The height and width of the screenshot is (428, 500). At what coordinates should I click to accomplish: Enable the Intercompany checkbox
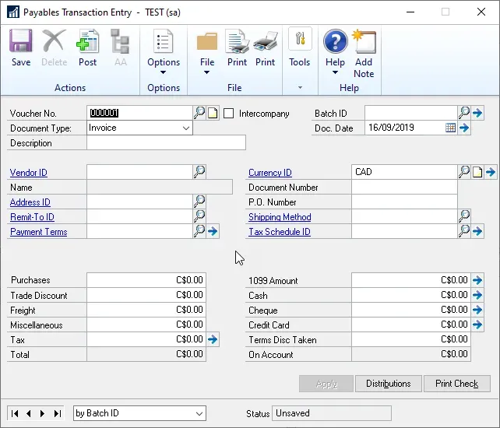coord(228,114)
